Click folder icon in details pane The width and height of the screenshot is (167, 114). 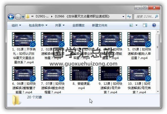tap(16, 100)
